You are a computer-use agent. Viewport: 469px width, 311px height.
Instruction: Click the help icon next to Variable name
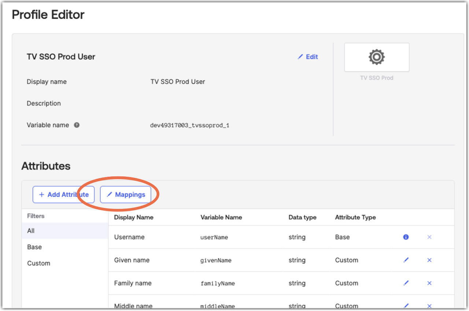coord(77,125)
